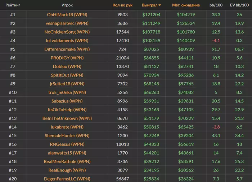Select the 25.3 EV bb/100 value
252x182 pixels.
(239, 161)
